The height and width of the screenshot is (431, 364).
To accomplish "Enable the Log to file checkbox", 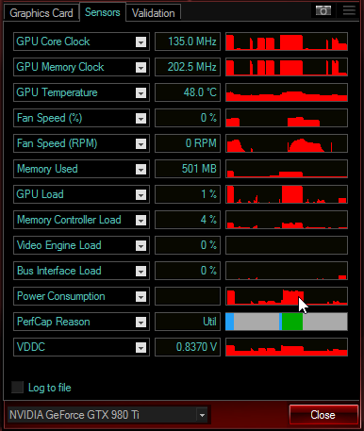I will click(x=17, y=388).
